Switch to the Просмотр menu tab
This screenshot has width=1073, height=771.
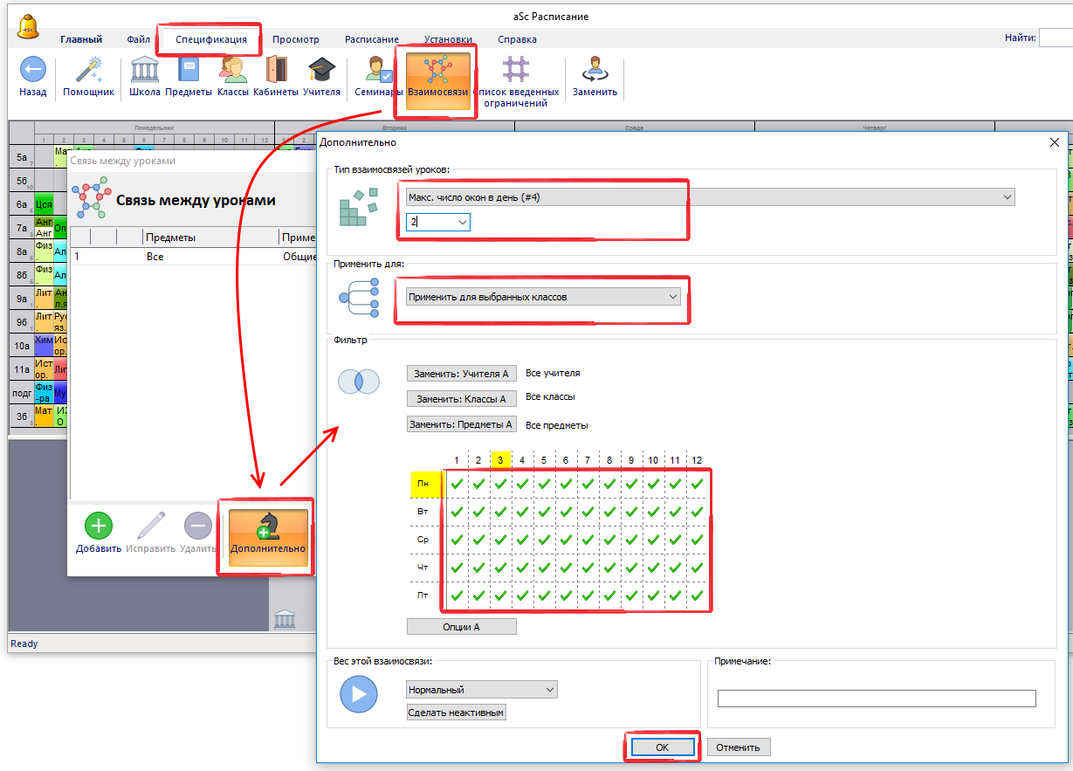(295, 39)
